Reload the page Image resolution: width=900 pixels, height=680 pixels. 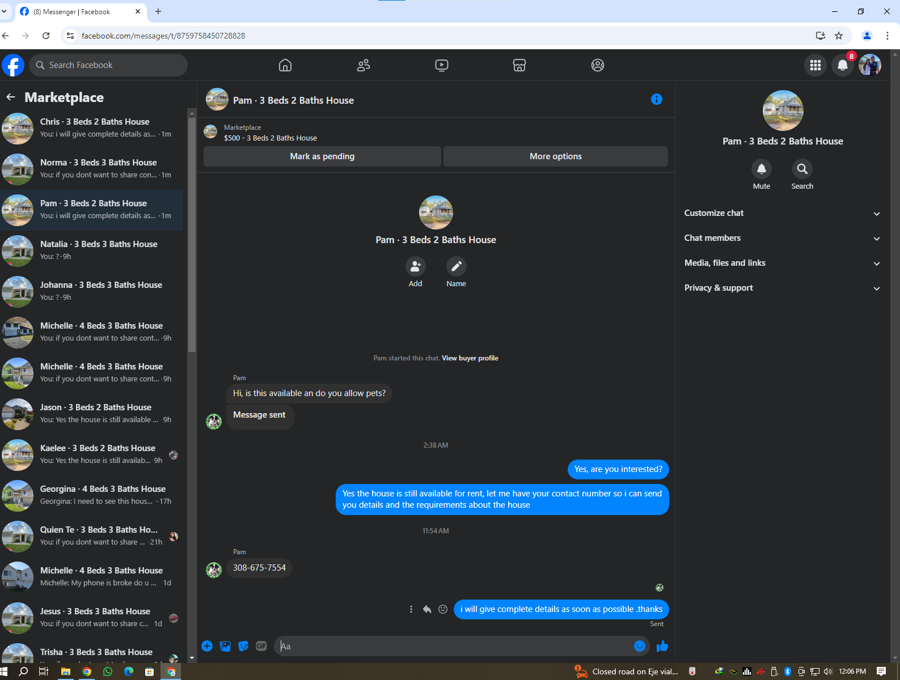46,36
